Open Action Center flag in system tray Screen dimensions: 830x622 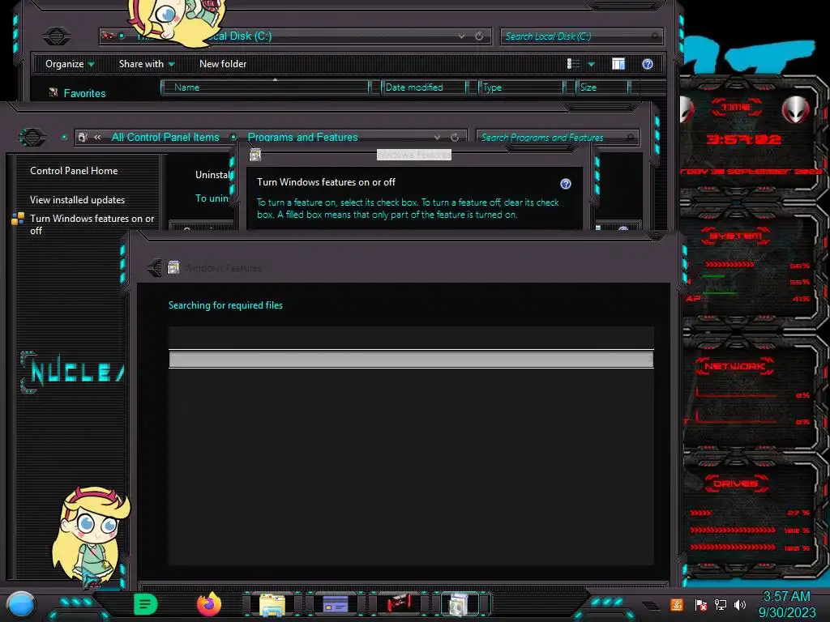pos(700,604)
